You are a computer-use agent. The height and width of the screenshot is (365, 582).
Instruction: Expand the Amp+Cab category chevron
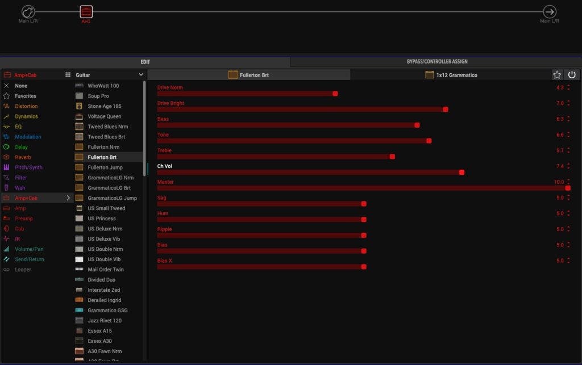click(68, 198)
